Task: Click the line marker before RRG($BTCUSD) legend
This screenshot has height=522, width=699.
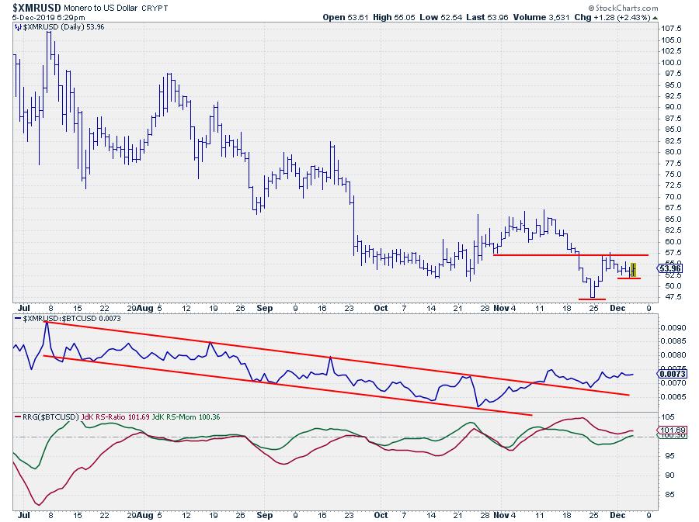Action: pos(18,417)
